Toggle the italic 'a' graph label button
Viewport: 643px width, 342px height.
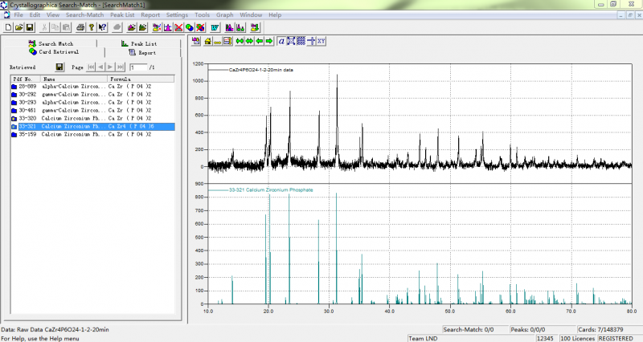click(x=281, y=41)
